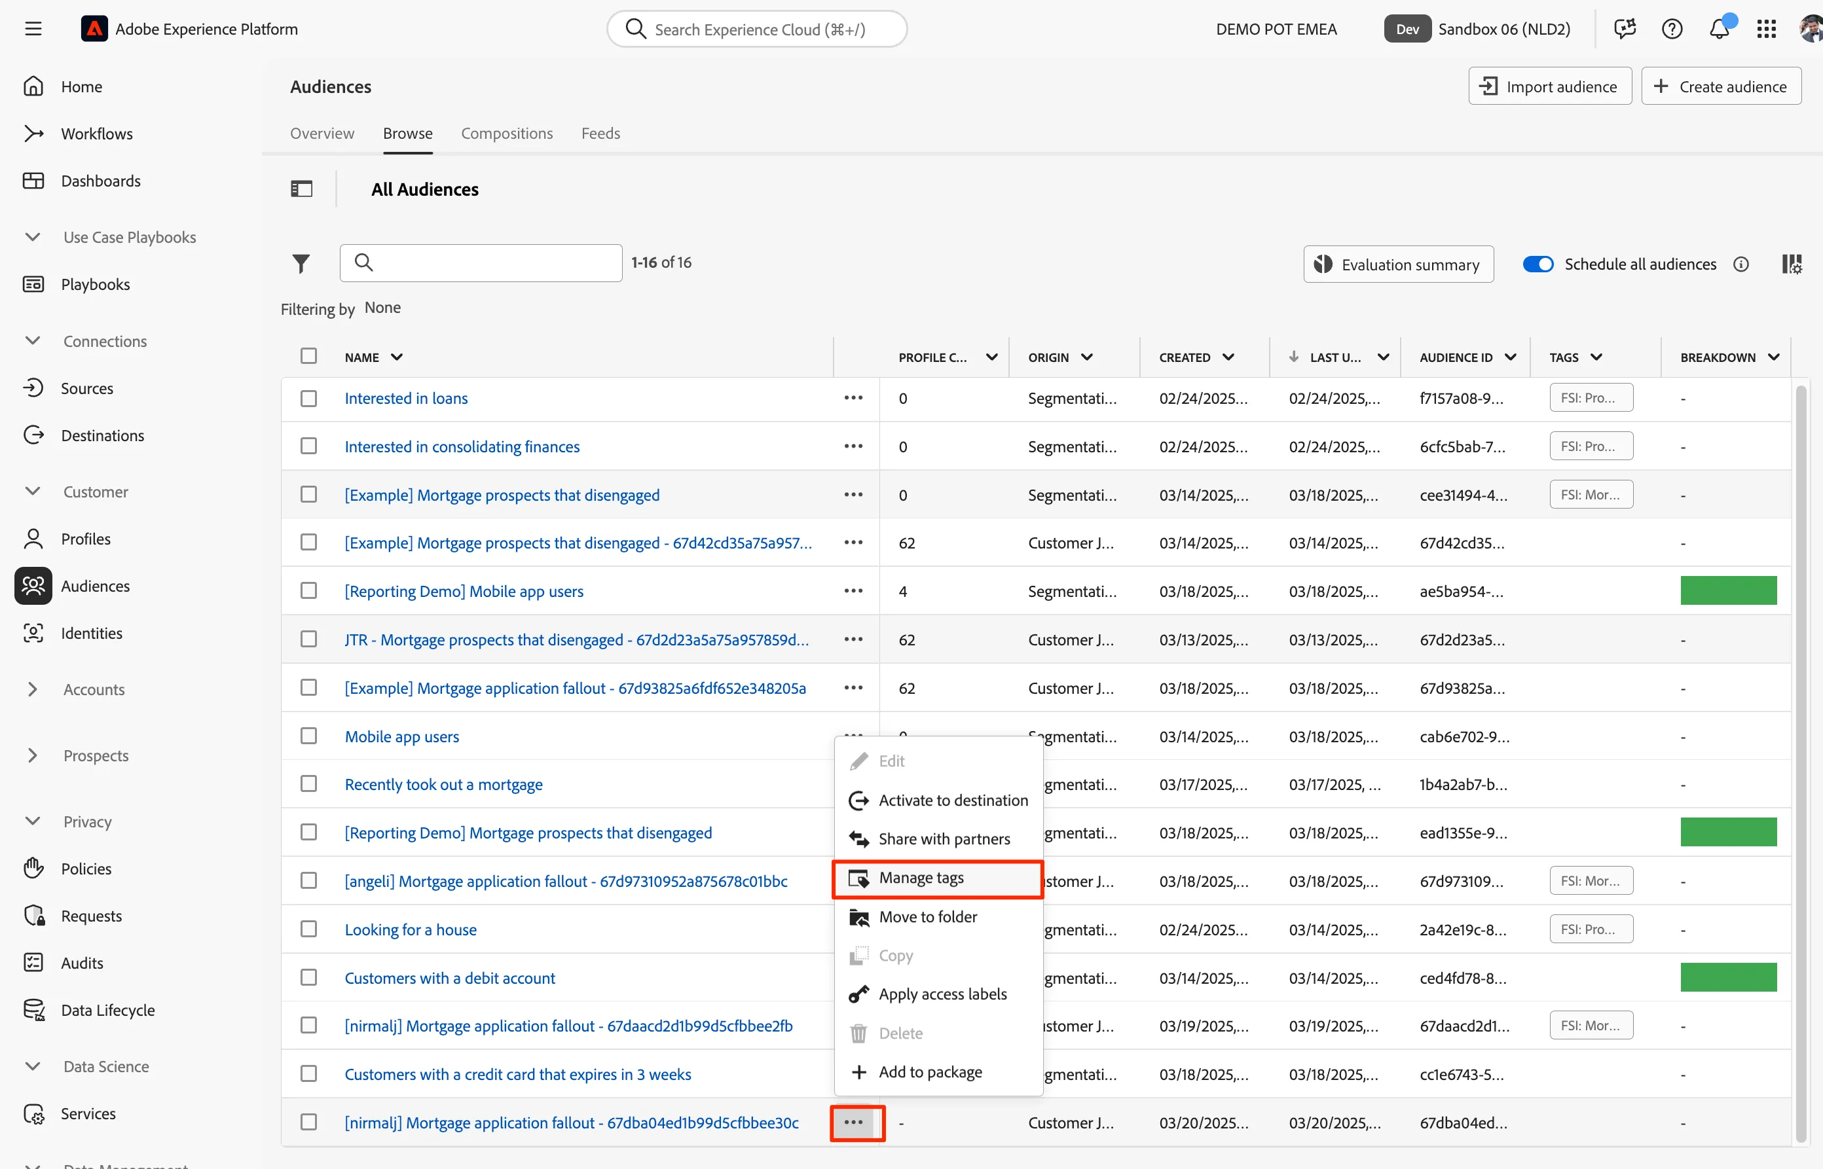The height and width of the screenshot is (1169, 1823).
Task: Click the audience search input field
Action: [x=481, y=262]
